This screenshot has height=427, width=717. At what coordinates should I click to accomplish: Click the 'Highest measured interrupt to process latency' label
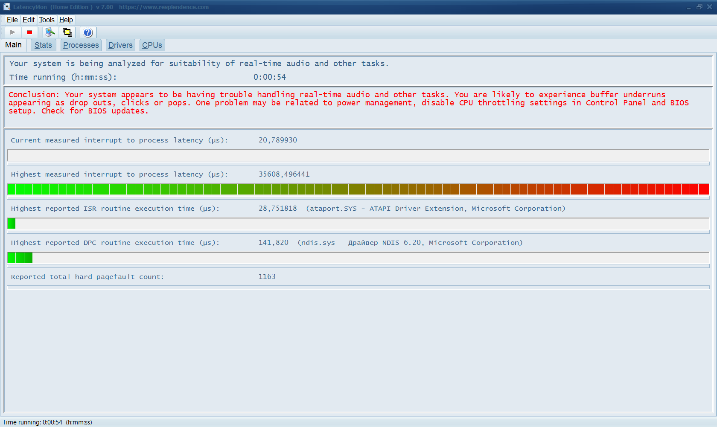119,174
